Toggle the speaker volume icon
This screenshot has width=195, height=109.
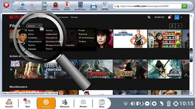pos(133,104)
